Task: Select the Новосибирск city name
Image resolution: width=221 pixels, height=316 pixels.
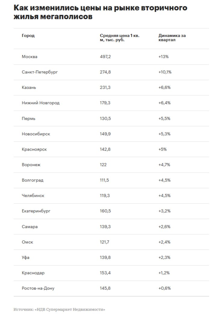Action: tap(36, 134)
